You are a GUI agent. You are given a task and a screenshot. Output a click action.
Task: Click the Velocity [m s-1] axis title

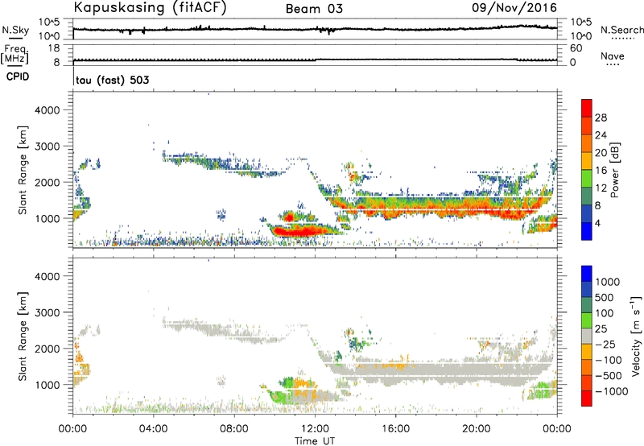click(636, 336)
